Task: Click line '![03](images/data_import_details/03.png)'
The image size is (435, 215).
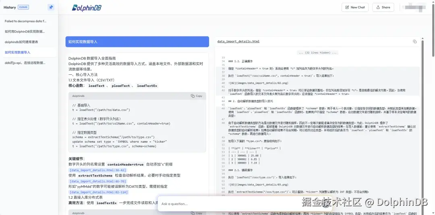Action: pyautogui.click(x=258, y=184)
